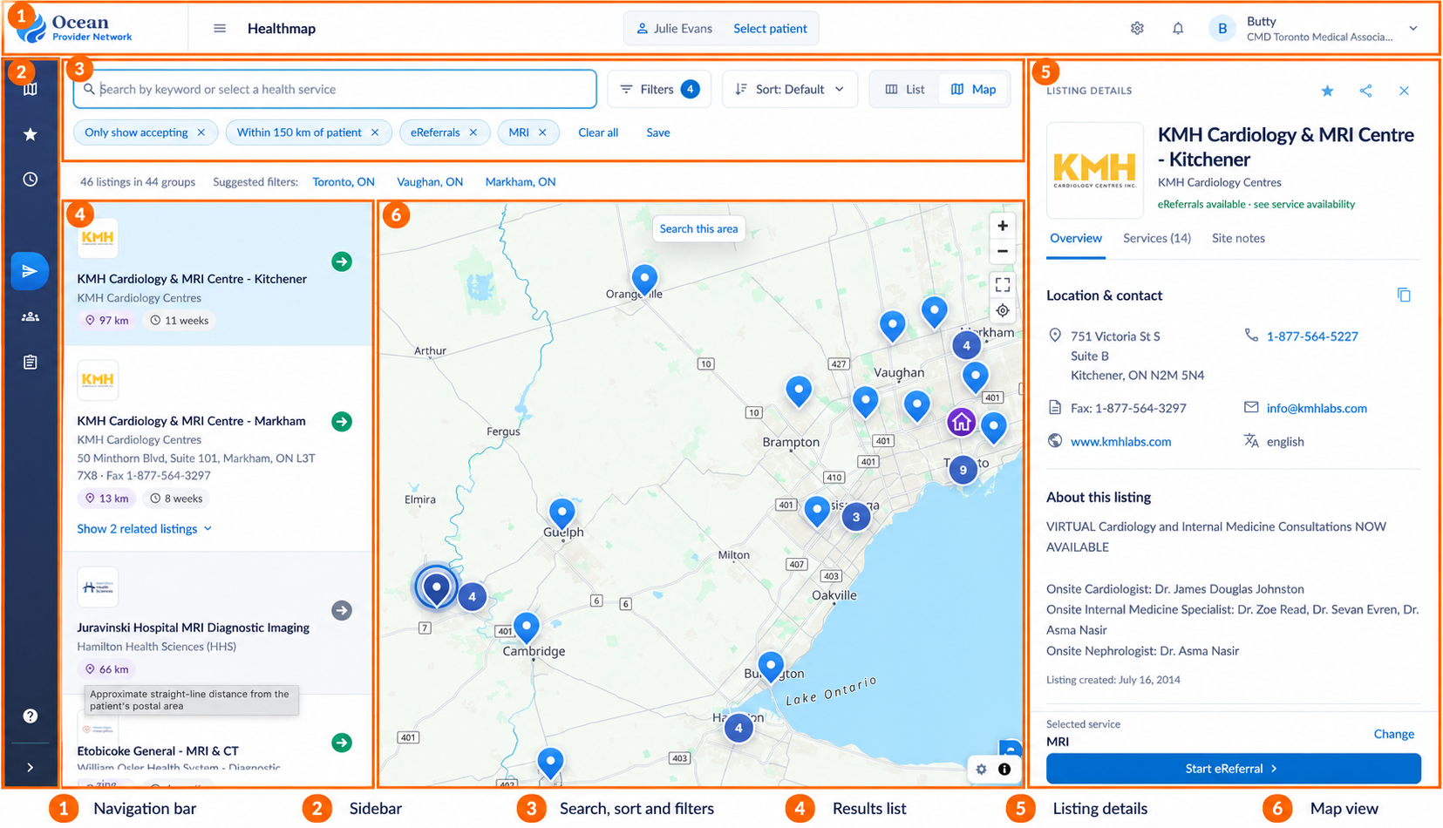Image resolution: width=1443 pixels, height=828 pixels.
Task: Open the hamburger menu beside Healthmap
Action: (220, 29)
